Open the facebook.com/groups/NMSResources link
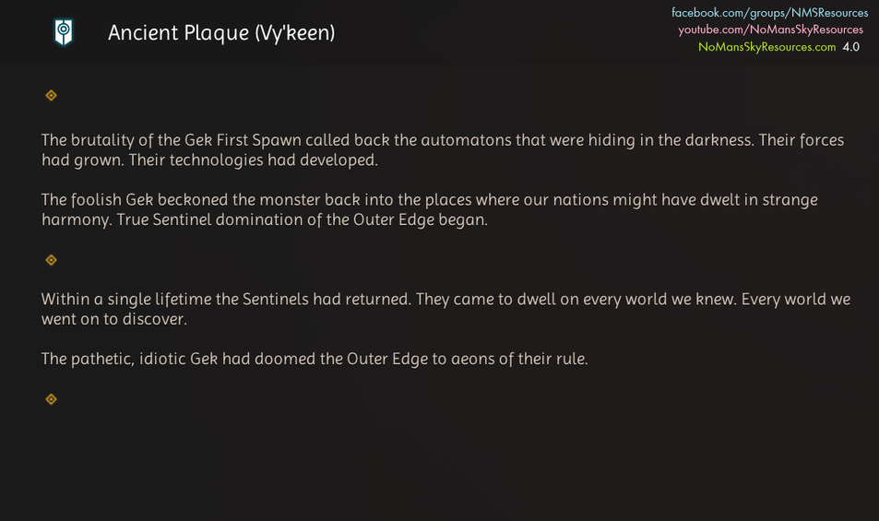The width and height of the screenshot is (879, 521). tap(769, 13)
